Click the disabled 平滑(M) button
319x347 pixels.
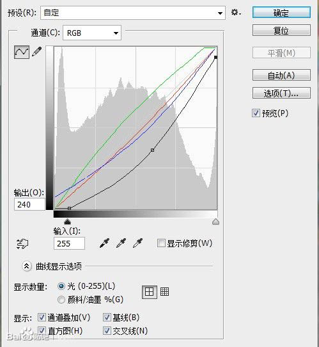pos(281,52)
